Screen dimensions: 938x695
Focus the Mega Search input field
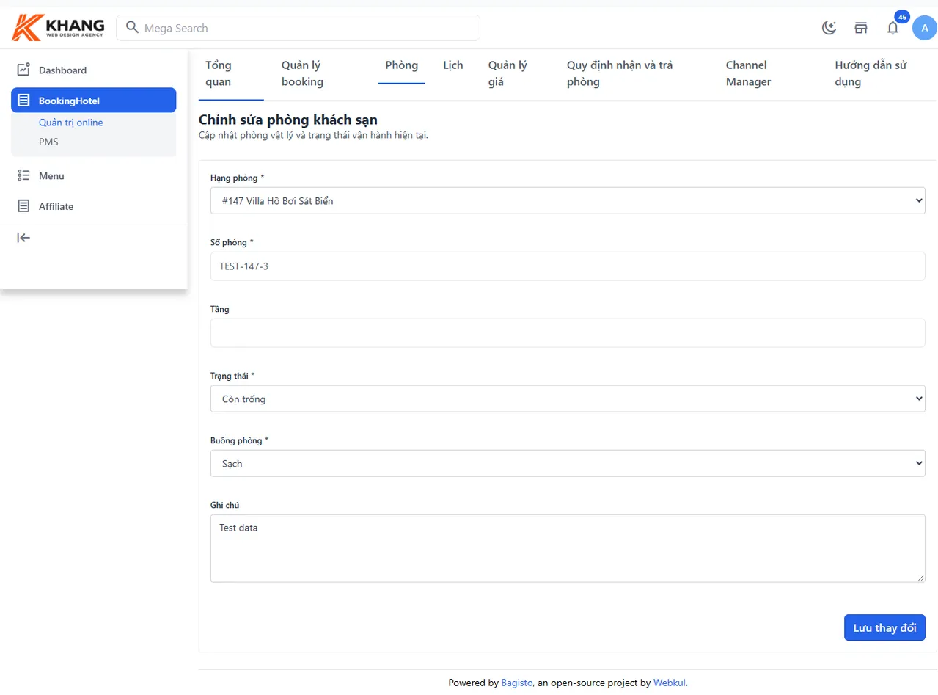(x=298, y=28)
